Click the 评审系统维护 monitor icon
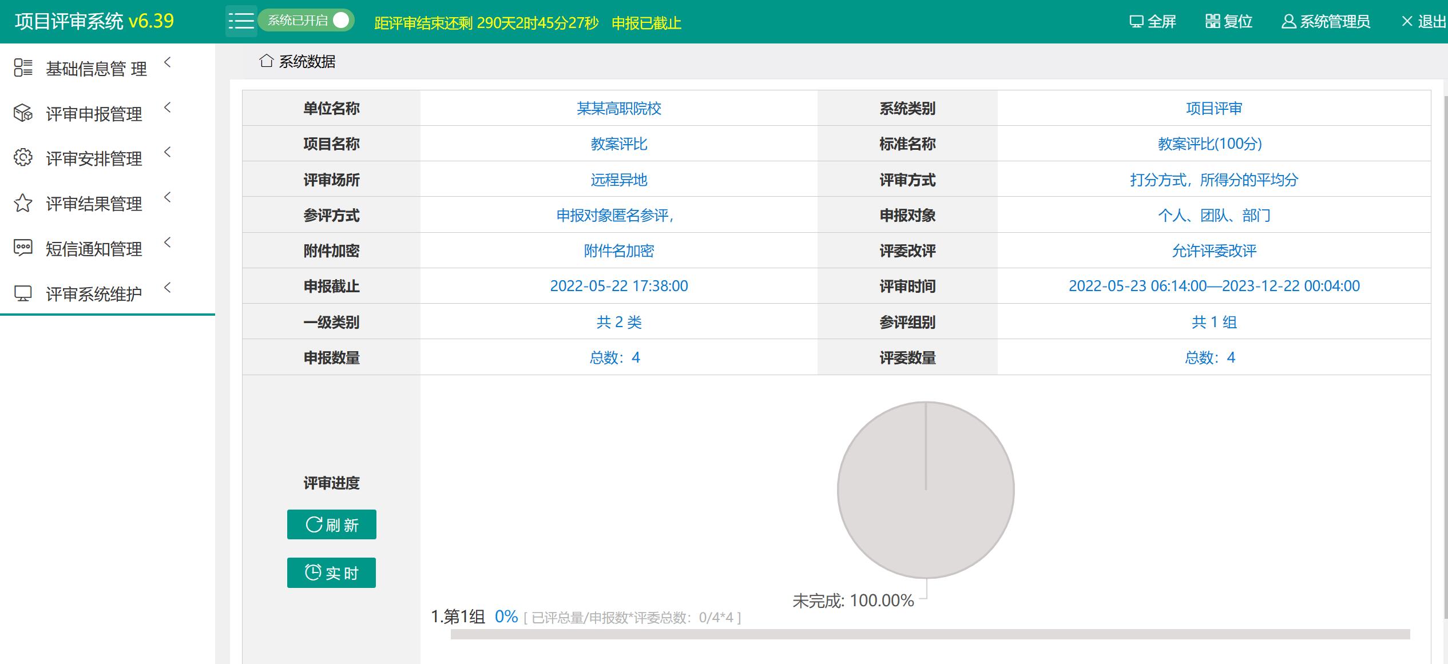This screenshot has height=664, width=1448. click(x=23, y=293)
